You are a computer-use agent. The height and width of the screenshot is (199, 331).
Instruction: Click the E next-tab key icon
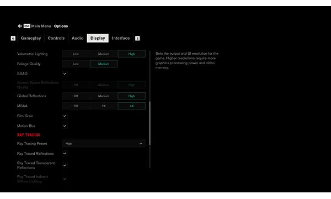[x=137, y=38]
